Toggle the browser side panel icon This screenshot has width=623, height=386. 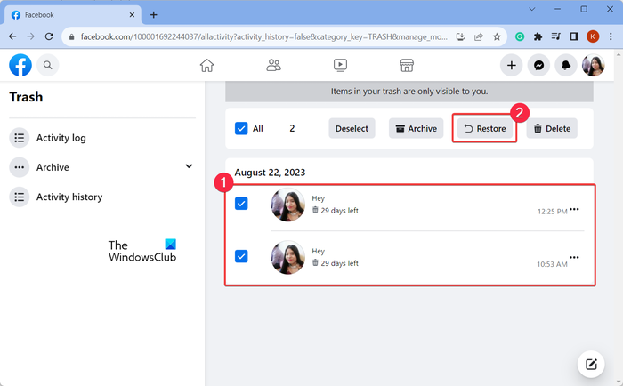(574, 36)
